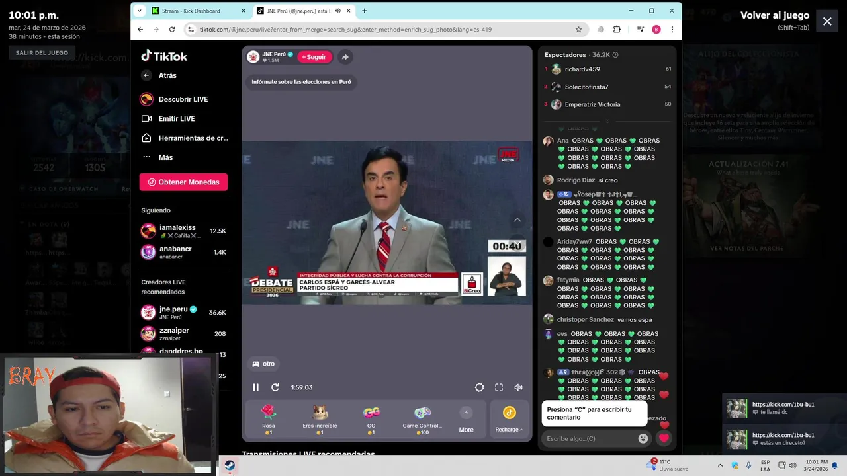The height and width of the screenshot is (476, 847).
Task: Open JNE Perú streamer avatar
Action: click(x=253, y=57)
